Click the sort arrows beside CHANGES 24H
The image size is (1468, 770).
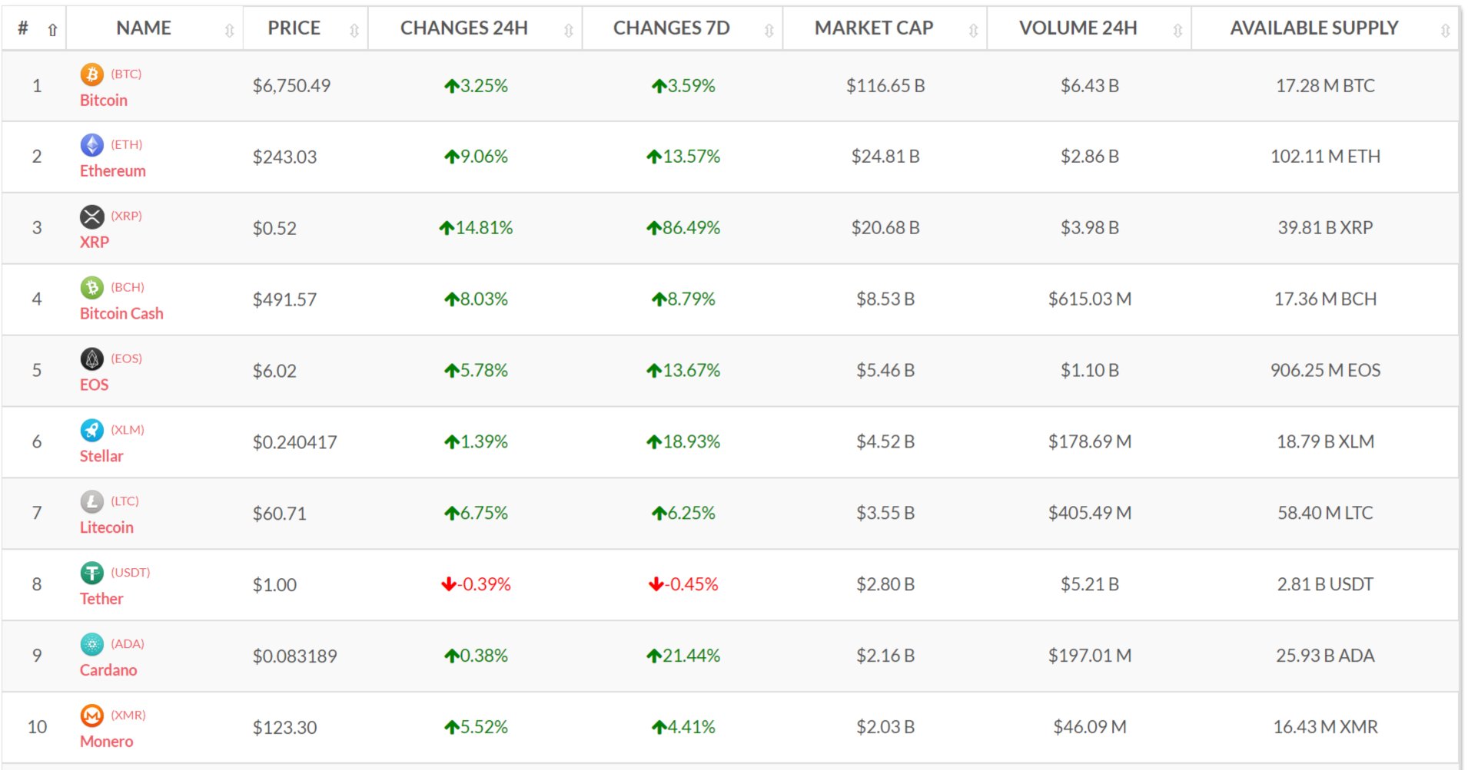tap(569, 31)
